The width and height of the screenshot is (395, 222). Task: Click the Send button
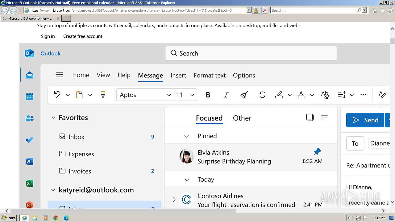tap(365, 120)
